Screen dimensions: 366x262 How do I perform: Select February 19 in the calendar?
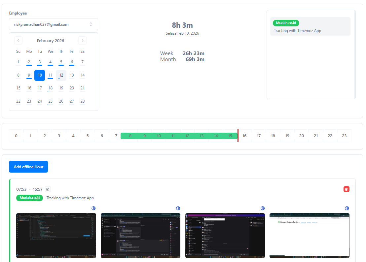pos(61,88)
